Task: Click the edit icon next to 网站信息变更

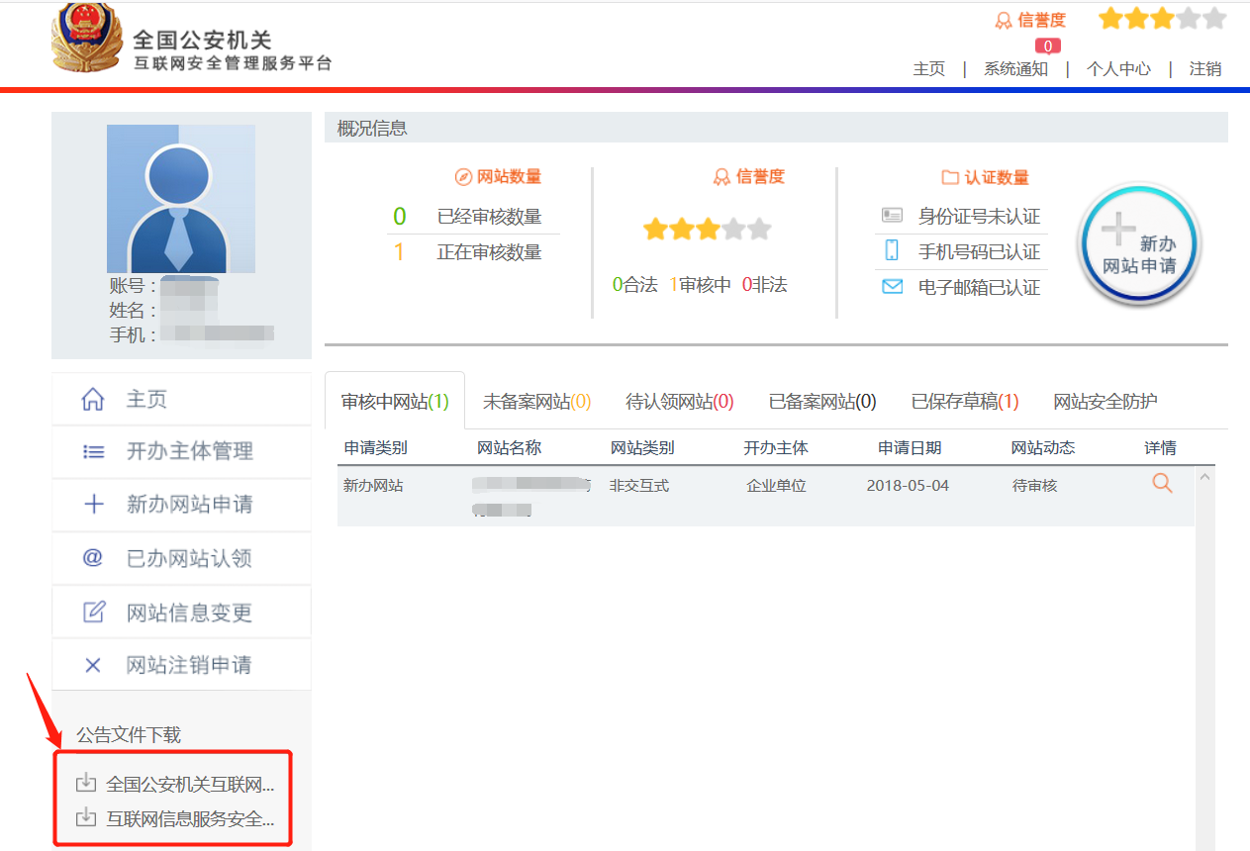Action: (x=93, y=613)
